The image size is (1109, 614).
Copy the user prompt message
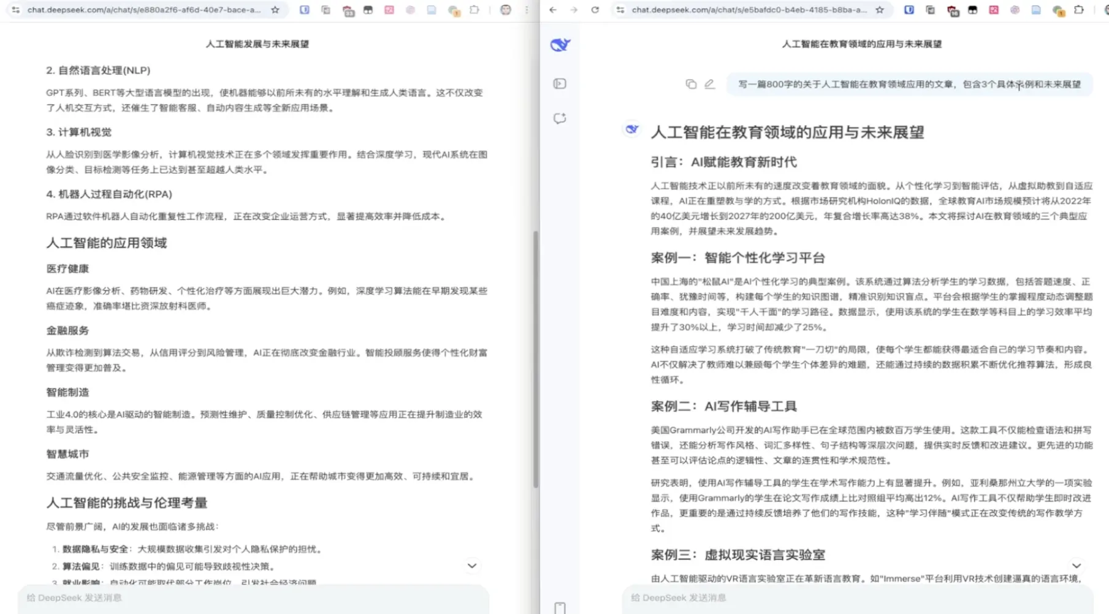tap(691, 84)
